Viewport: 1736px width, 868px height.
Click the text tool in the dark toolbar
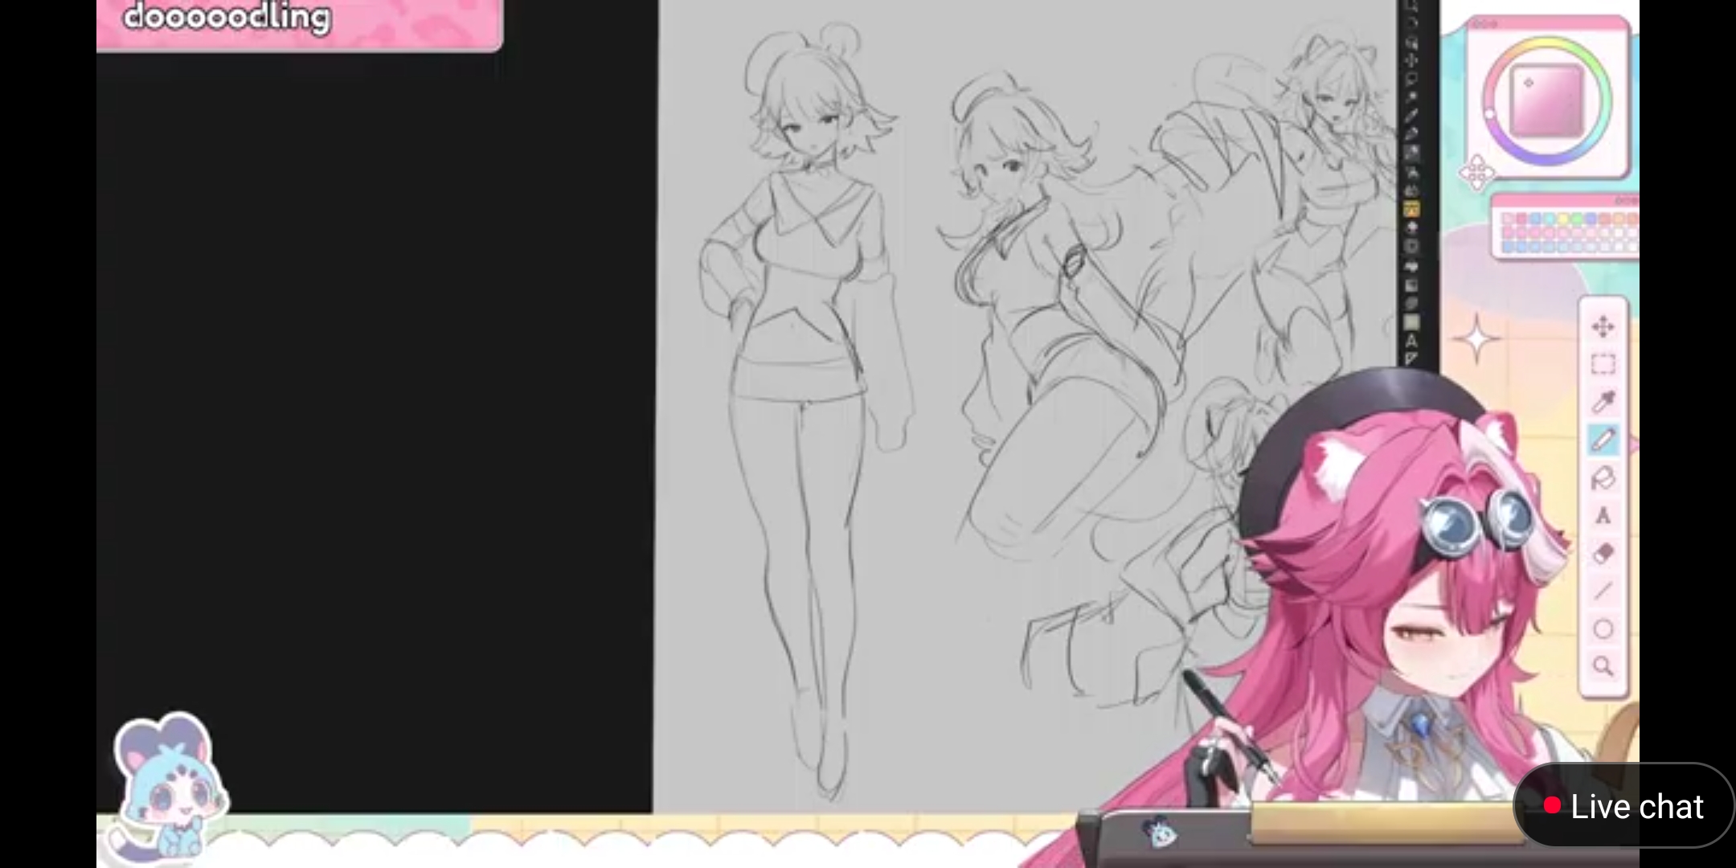pyautogui.click(x=1411, y=342)
